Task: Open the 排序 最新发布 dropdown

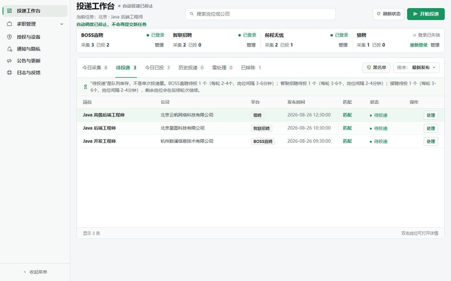Action: pyautogui.click(x=416, y=67)
